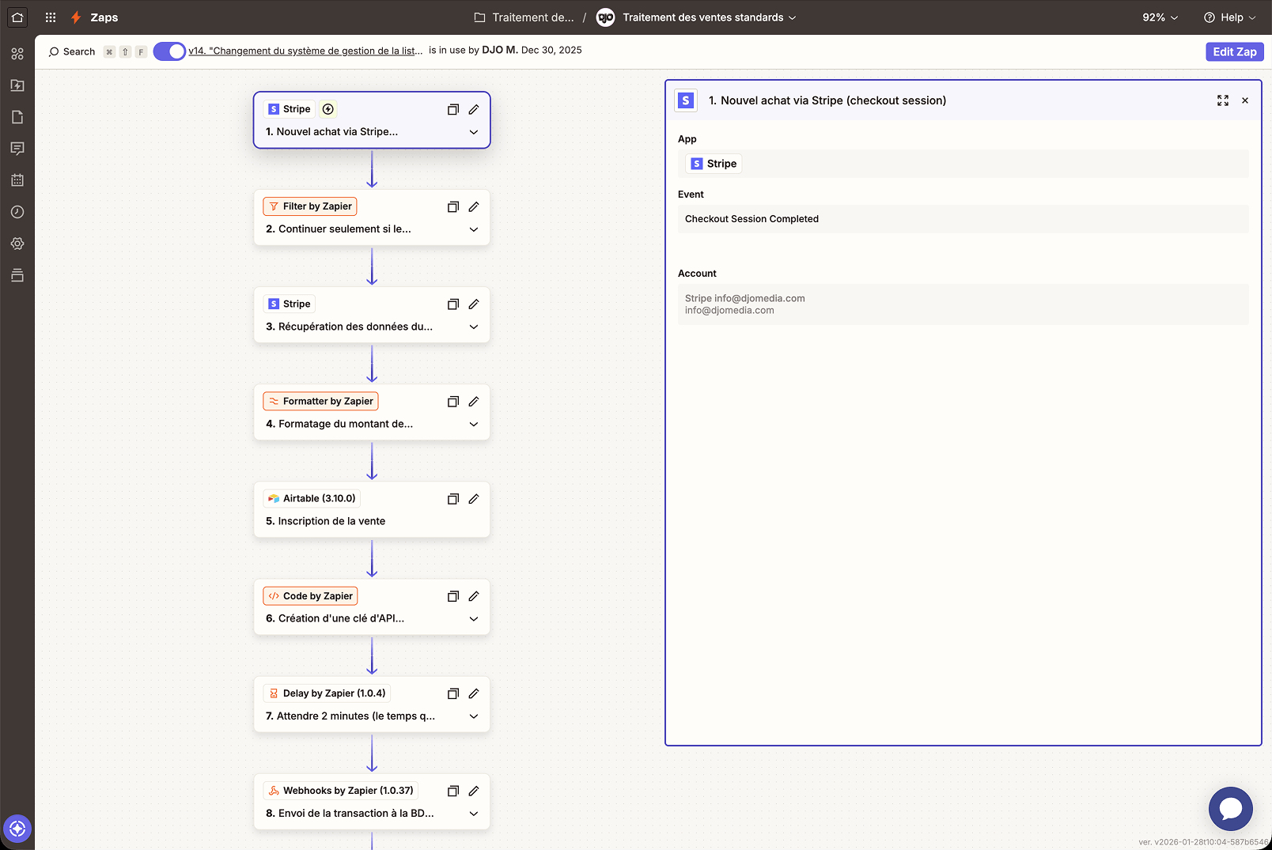The width and height of the screenshot is (1272, 850).
Task: Toggle the Zap on/off switch
Action: click(169, 51)
